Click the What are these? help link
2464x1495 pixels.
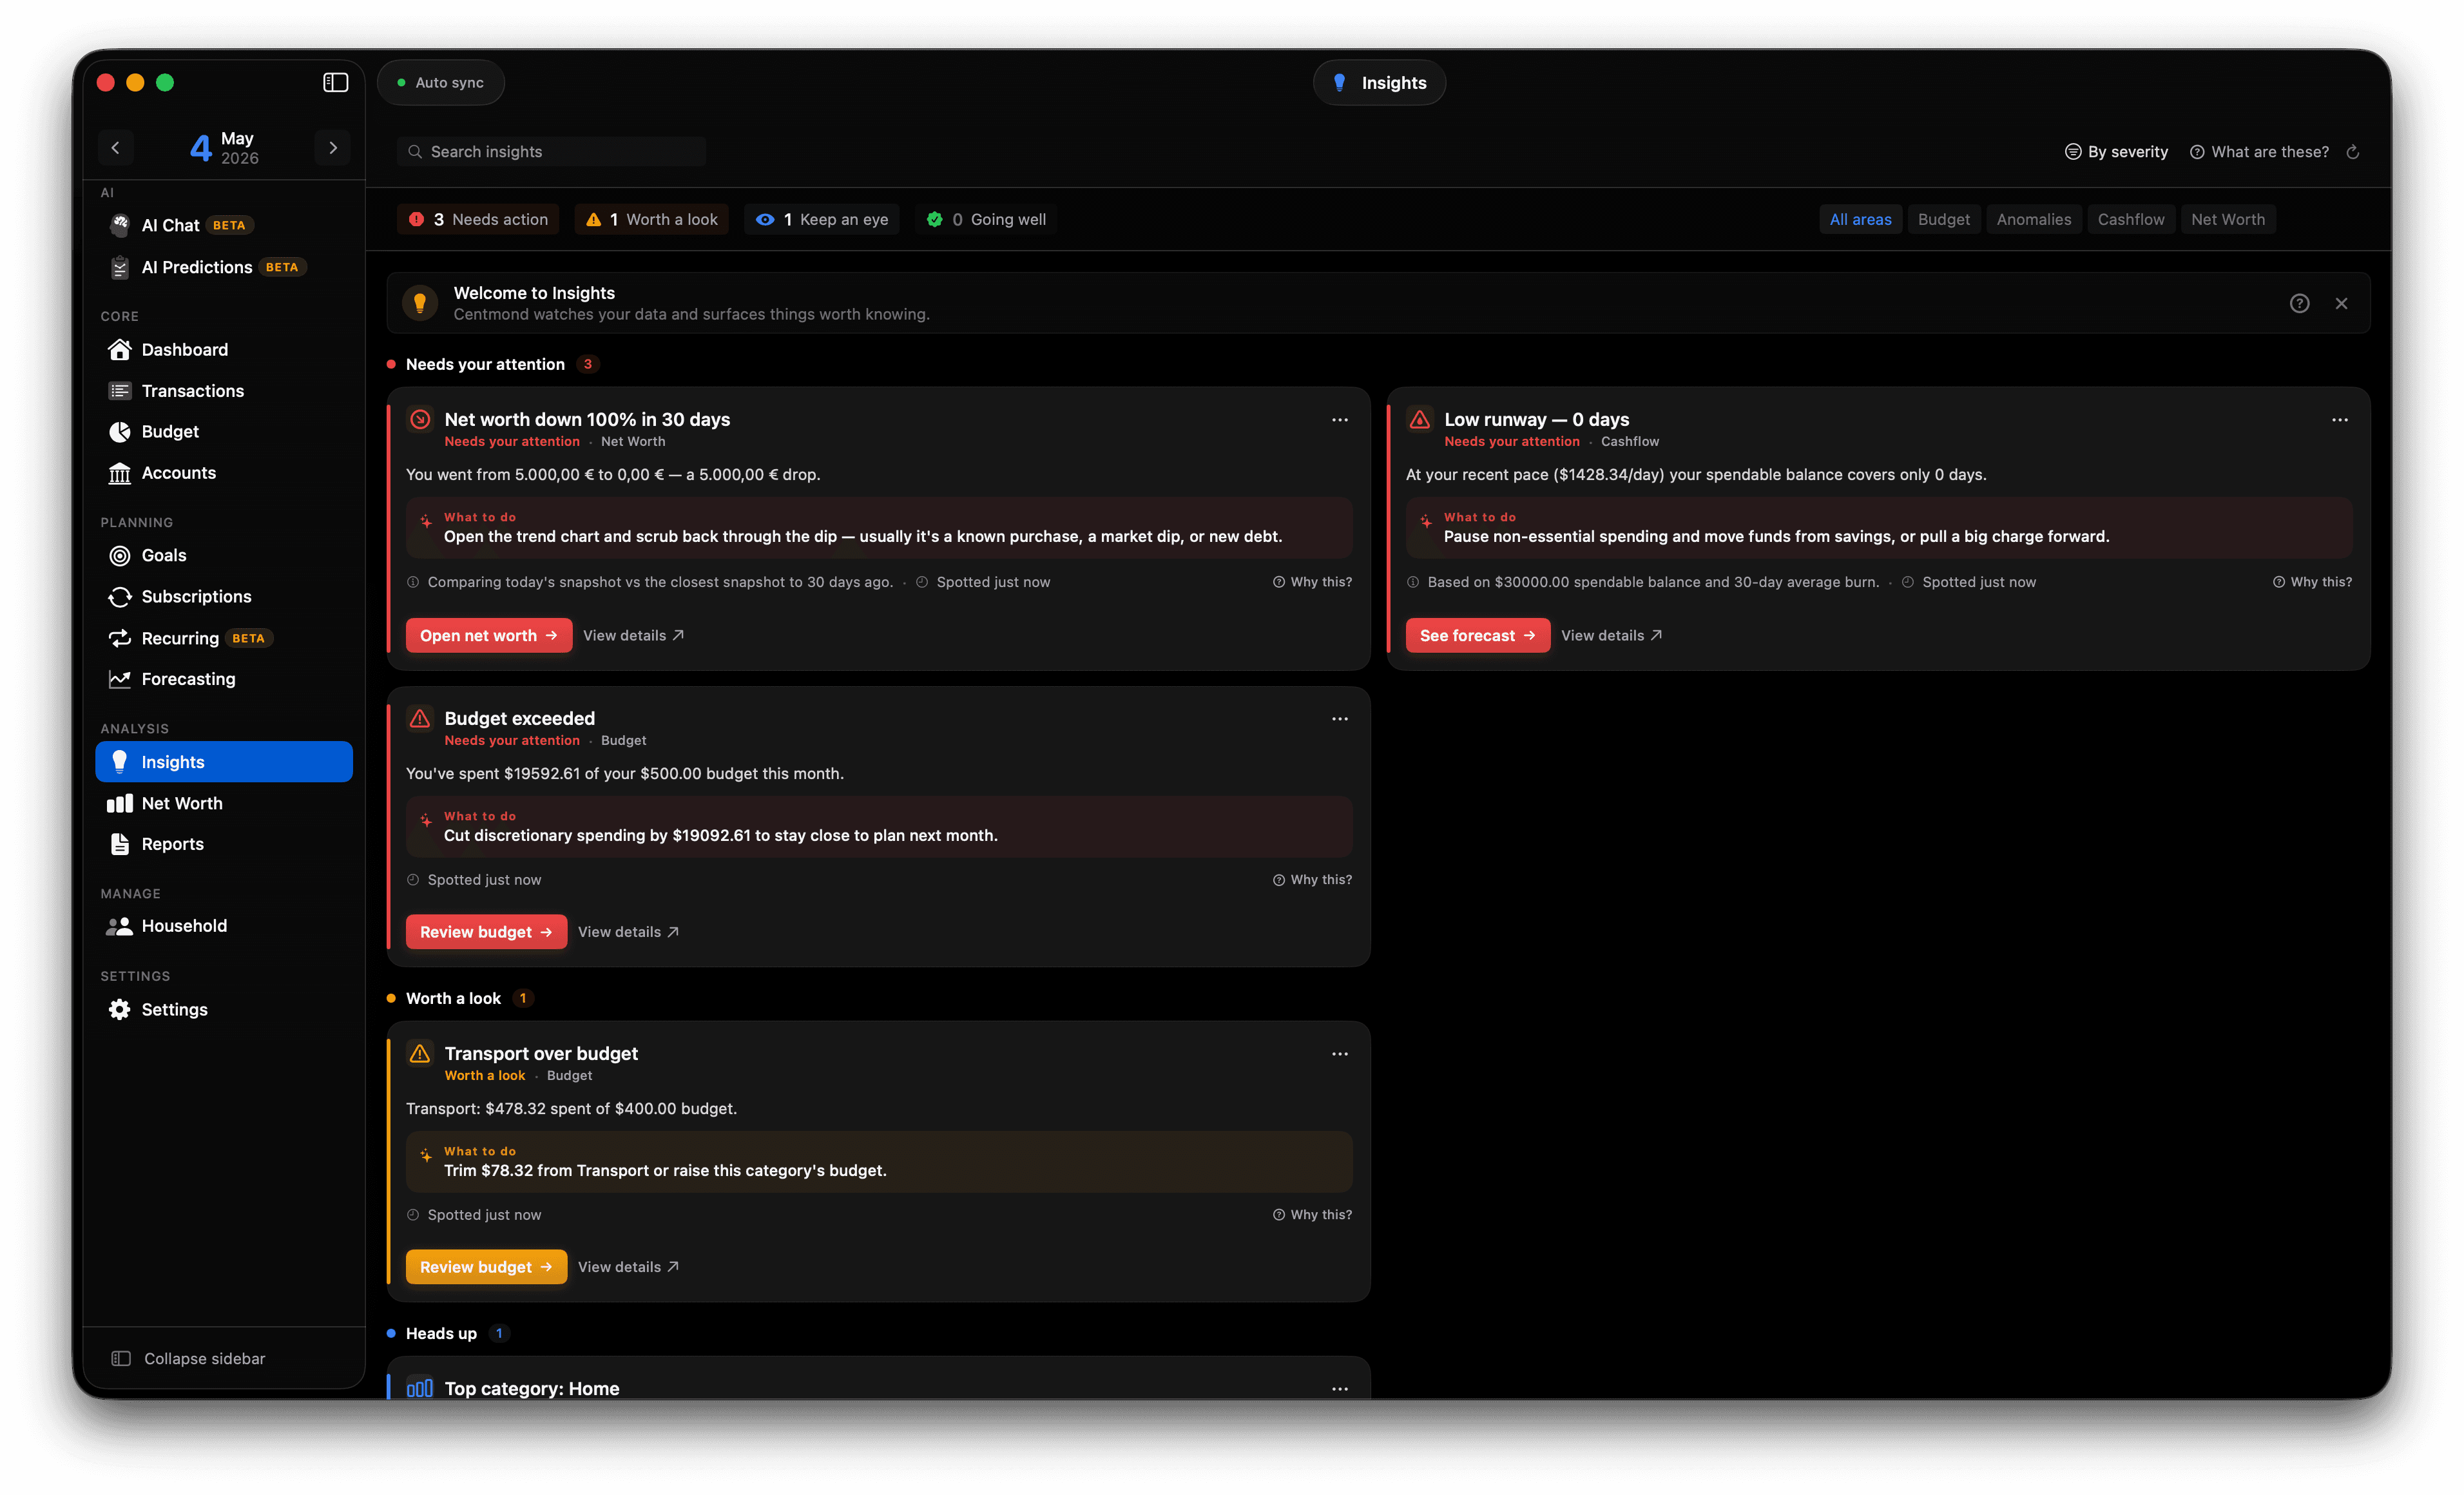tap(2259, 152)
